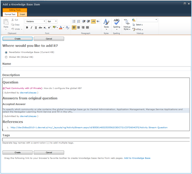Open the font color picker
The image size is (192, 174).
(62, 28)
